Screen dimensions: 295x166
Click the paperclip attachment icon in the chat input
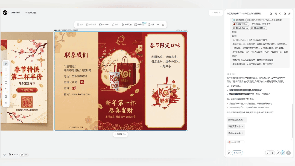click(x=229, y=153)
